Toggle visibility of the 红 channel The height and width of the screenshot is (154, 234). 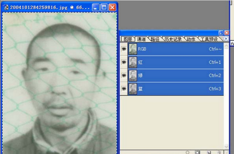[124, 62]
